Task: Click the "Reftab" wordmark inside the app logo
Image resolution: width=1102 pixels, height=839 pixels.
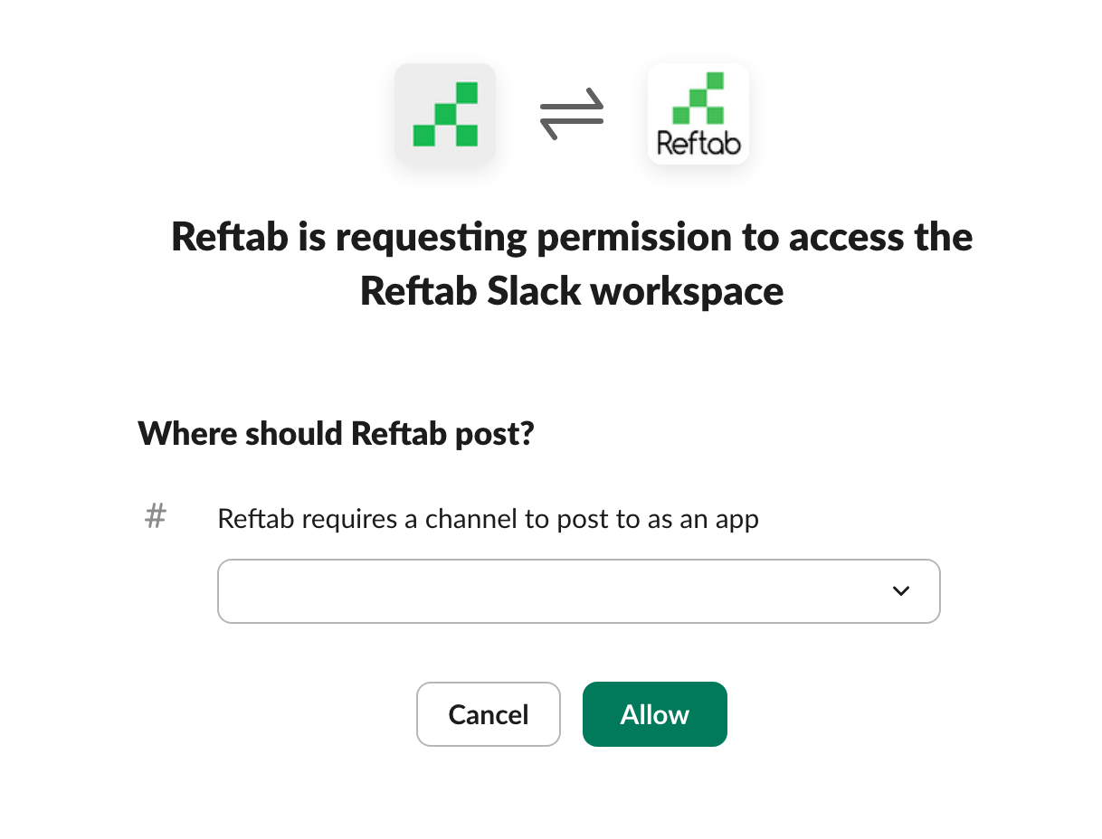Action: click(x=698, y=143)
